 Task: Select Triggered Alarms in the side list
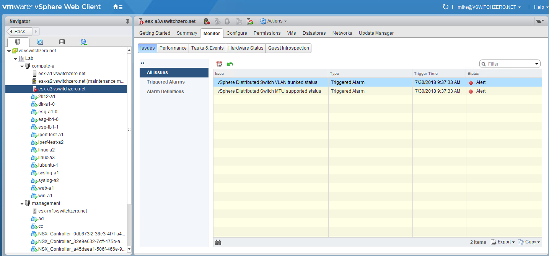coord(166,82)
